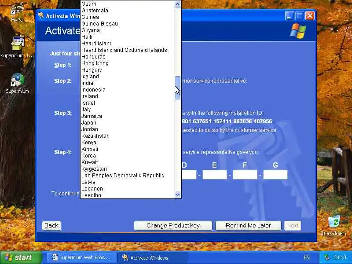
Task: Click Remind Me Later button
Action: pos(248,225)
